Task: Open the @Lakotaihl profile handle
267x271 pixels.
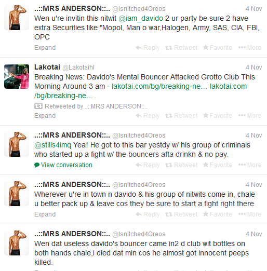Action: pyautogui.click(x=78, y=67)
